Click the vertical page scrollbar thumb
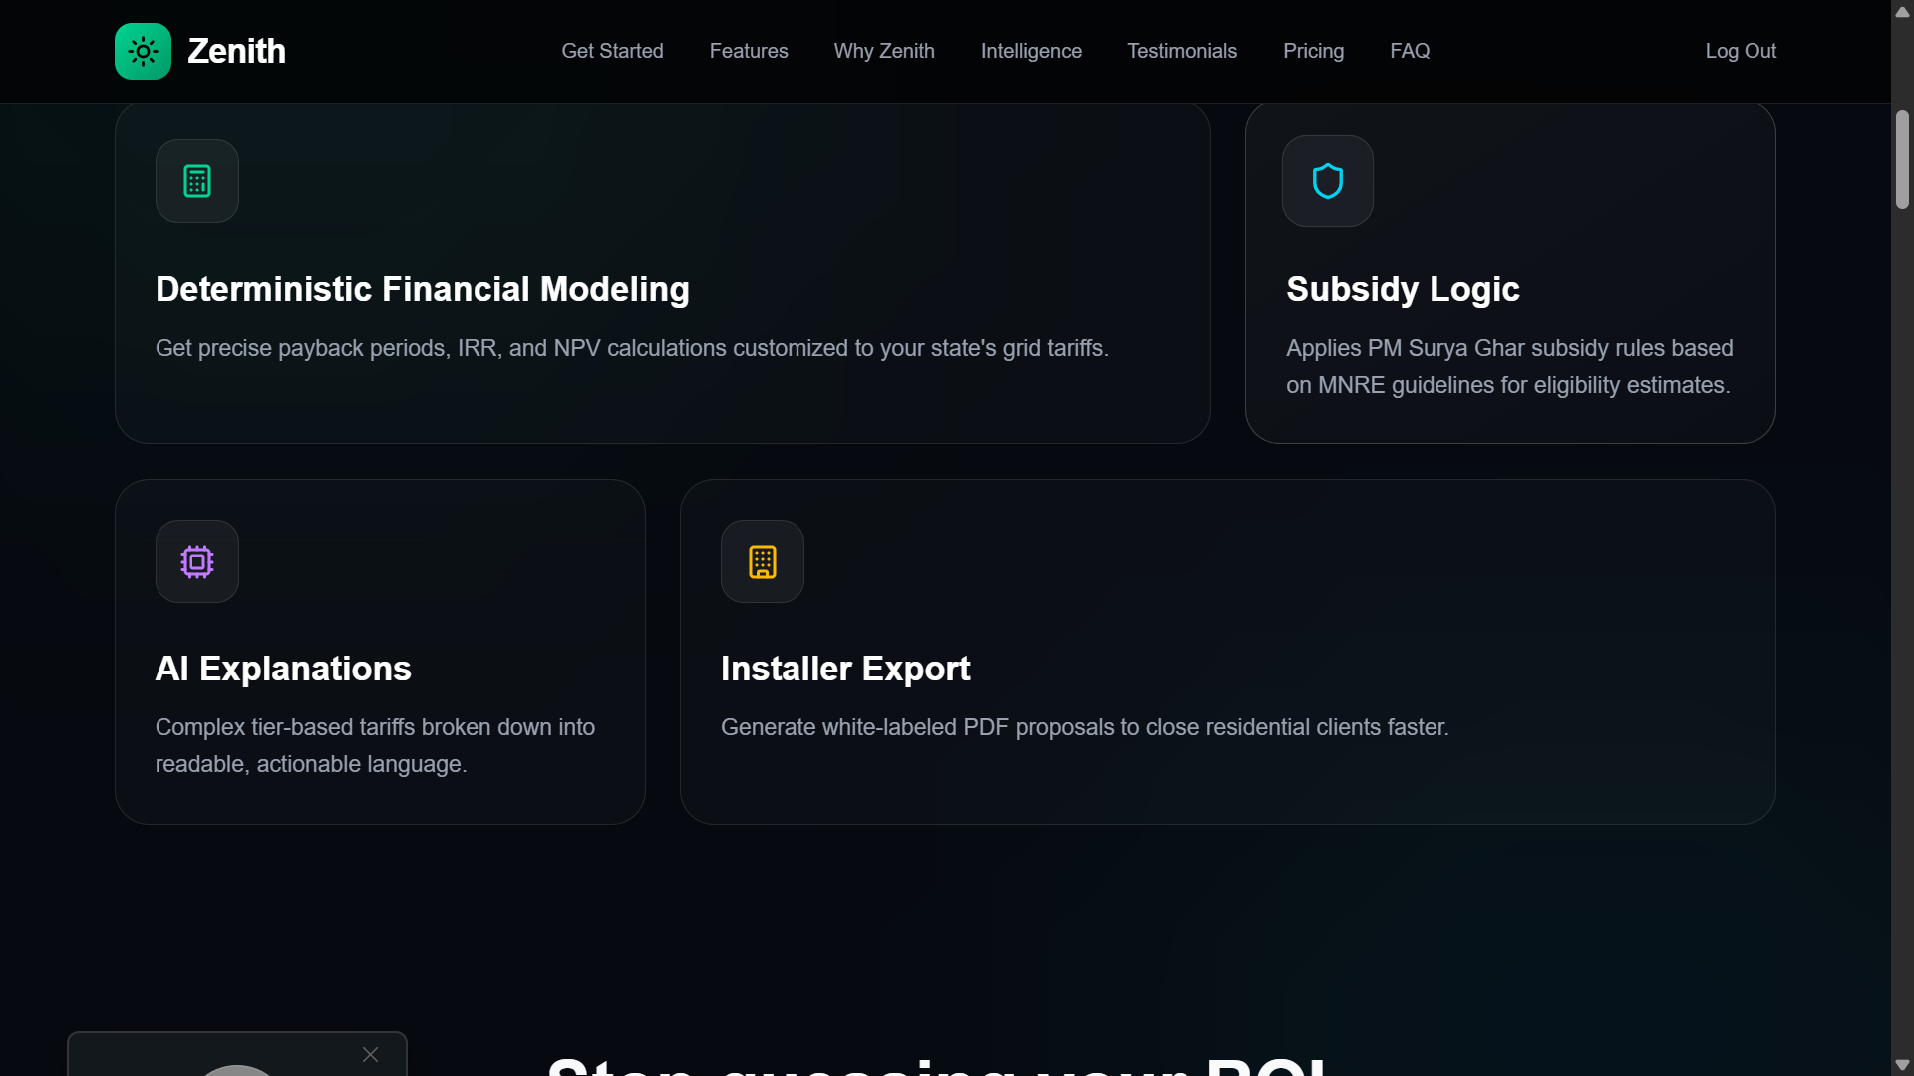The height and width of the screenshot is (1076, 1914). coord(1902,159)
